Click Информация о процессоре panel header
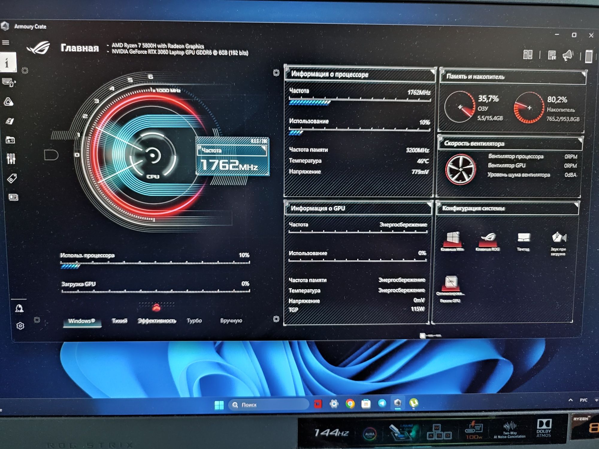The width and height of the screenshot is (599, 449). pyautogui.click(x=360, y=74)
